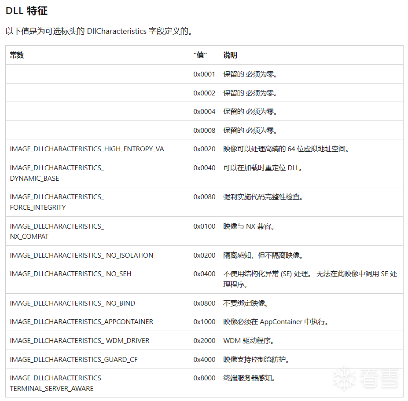Screen dimensions: 408x401
Task: Select the value 0x0040
Action: pyautogui.click(x=204, y=168)
